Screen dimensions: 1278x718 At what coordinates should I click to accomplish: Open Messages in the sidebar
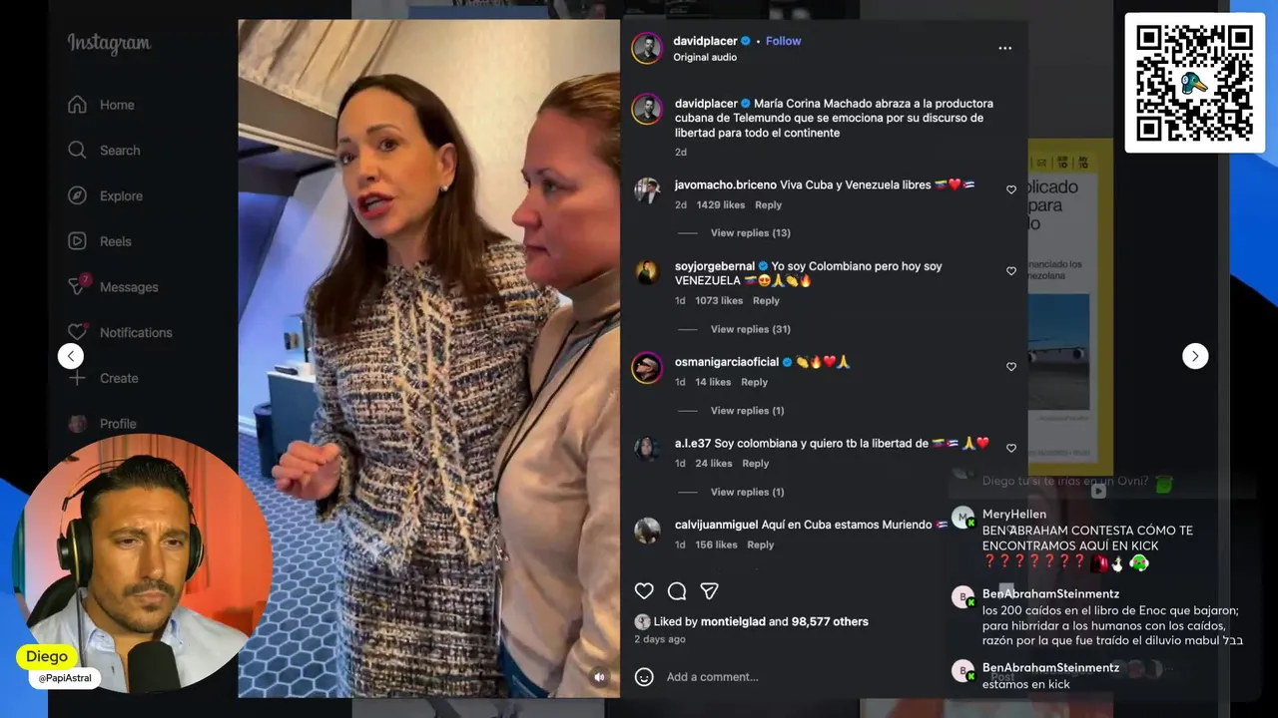pos(128,287)
